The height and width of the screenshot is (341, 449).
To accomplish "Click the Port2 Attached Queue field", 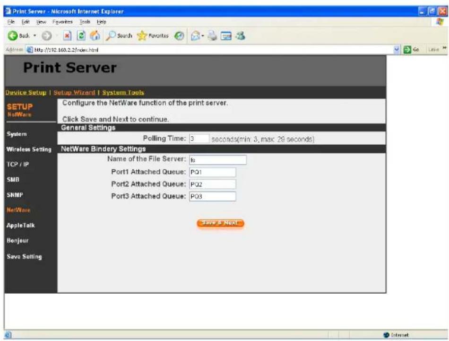I will 213,184.
